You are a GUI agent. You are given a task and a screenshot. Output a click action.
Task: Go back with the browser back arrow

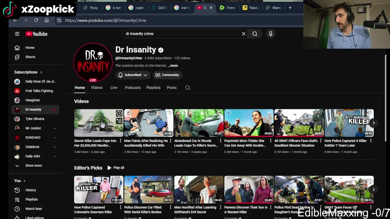tap(15, 20)
